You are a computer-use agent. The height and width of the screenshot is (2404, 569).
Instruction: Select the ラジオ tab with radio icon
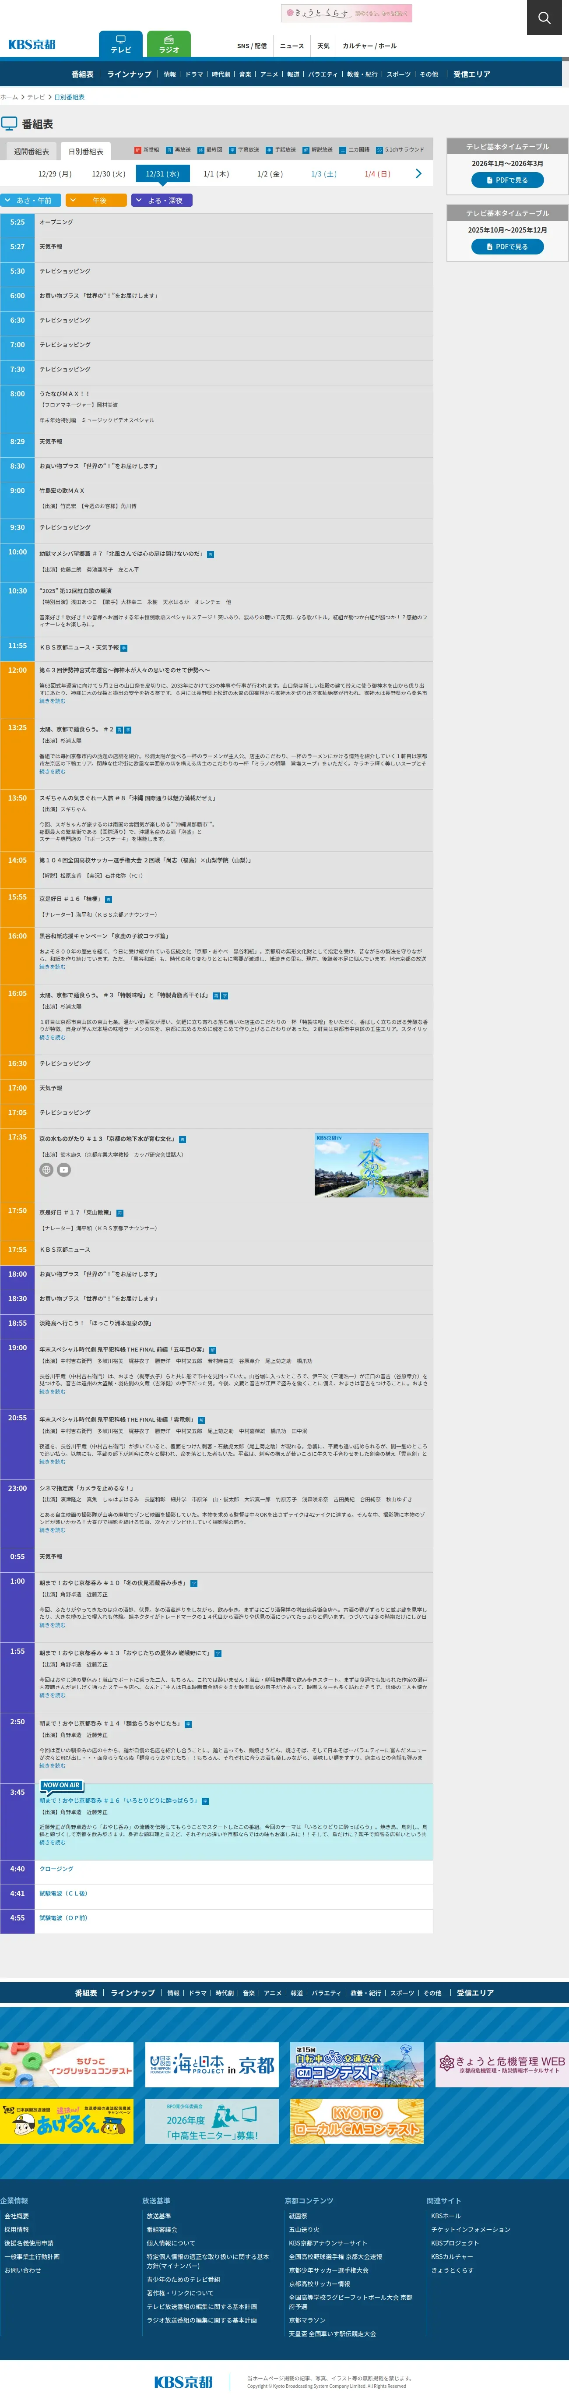pos(169,44)
